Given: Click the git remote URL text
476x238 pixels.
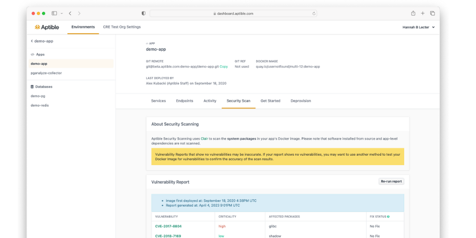Looking at the screenshot, I should (x=182, y=67).
